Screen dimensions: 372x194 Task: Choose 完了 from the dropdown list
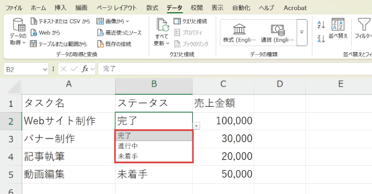pos(154,136)
